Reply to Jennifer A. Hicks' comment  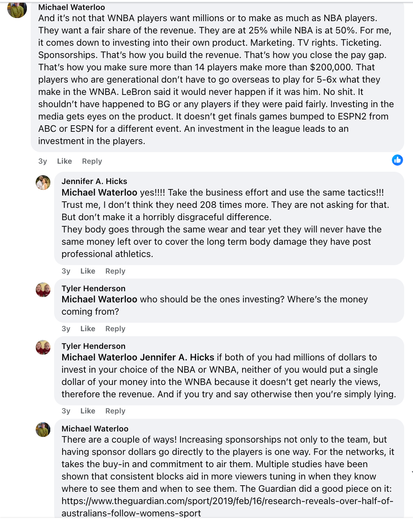(x=116, y=271)
